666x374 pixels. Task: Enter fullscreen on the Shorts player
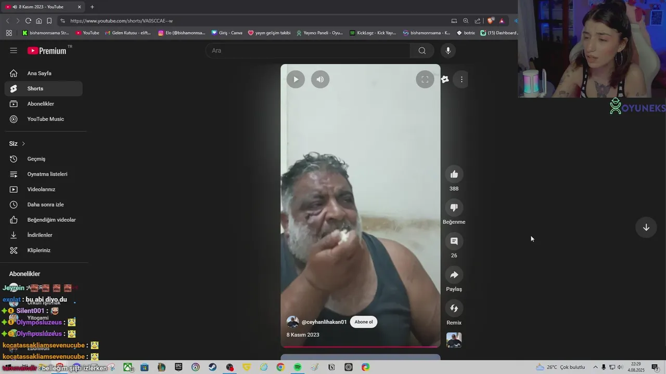(425, 79)
